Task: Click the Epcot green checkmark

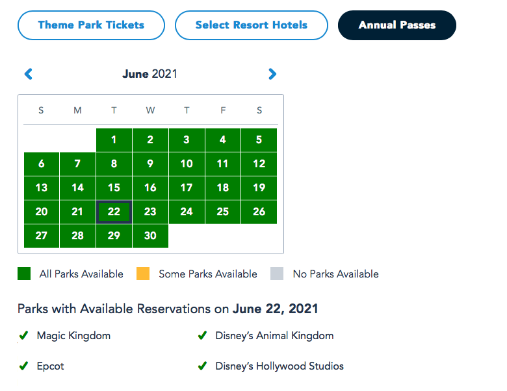Action: (23, 366)
